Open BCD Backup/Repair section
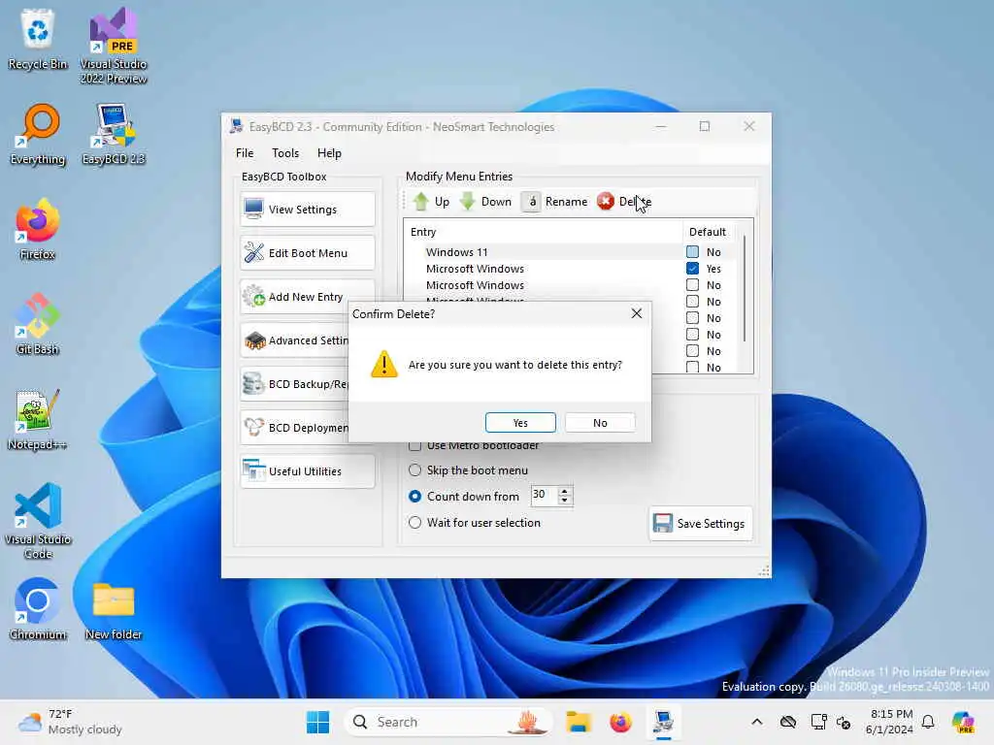 coord(294,384)
